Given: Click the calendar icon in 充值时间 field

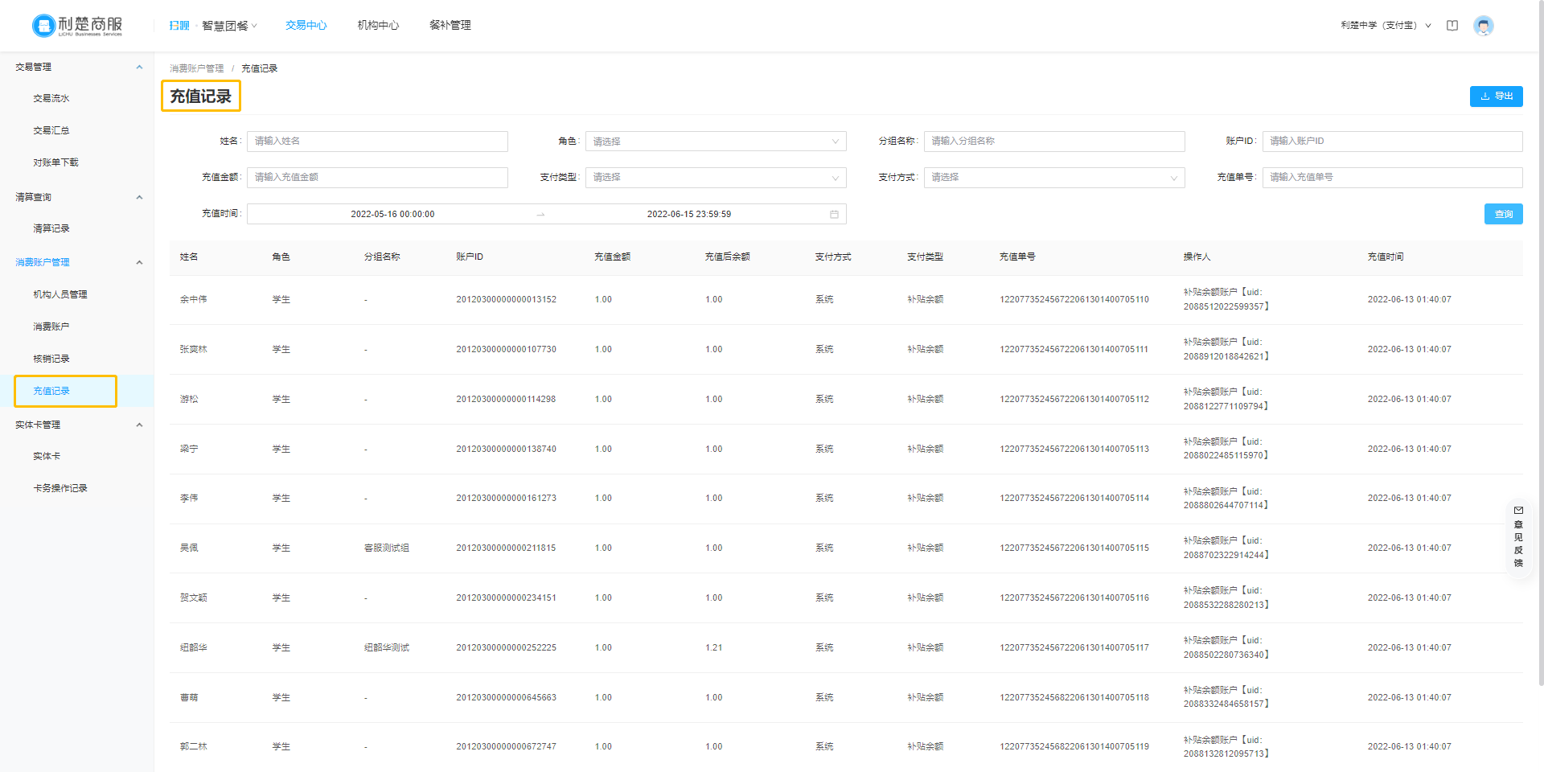Looking at the screenshot, I should [x=834, y=214].
